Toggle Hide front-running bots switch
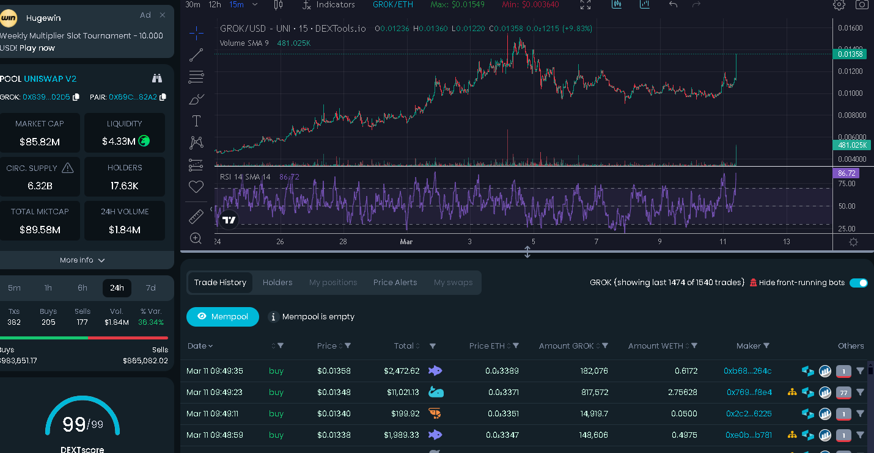Image resolution: width=874 pixels, height=453 pixels. tap(859, 283)
